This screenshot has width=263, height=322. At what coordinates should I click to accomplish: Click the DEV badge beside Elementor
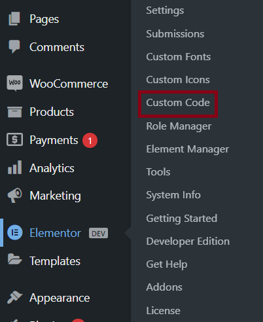click(98, 233)
